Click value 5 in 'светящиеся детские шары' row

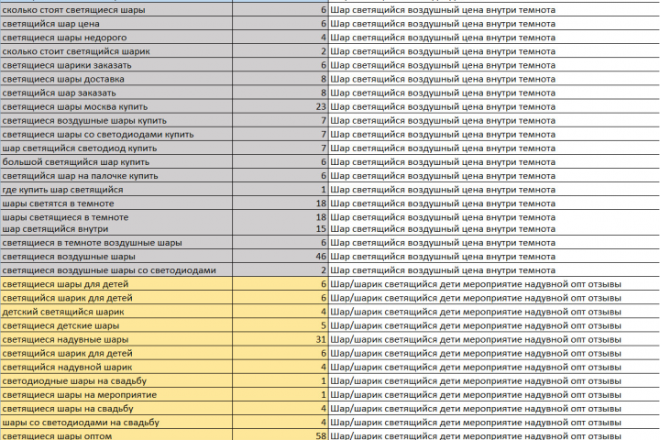pyautogui.click(x=324, y=326)
